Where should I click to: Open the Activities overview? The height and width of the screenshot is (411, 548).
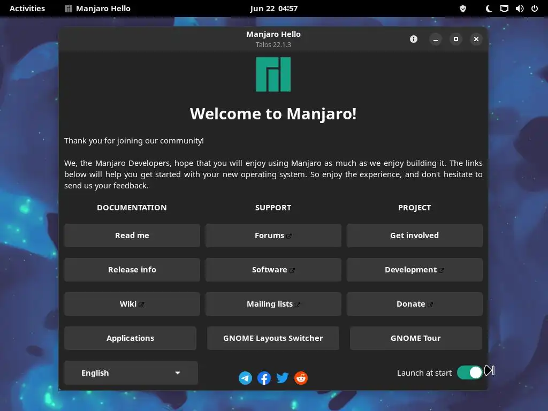(27, 9)
